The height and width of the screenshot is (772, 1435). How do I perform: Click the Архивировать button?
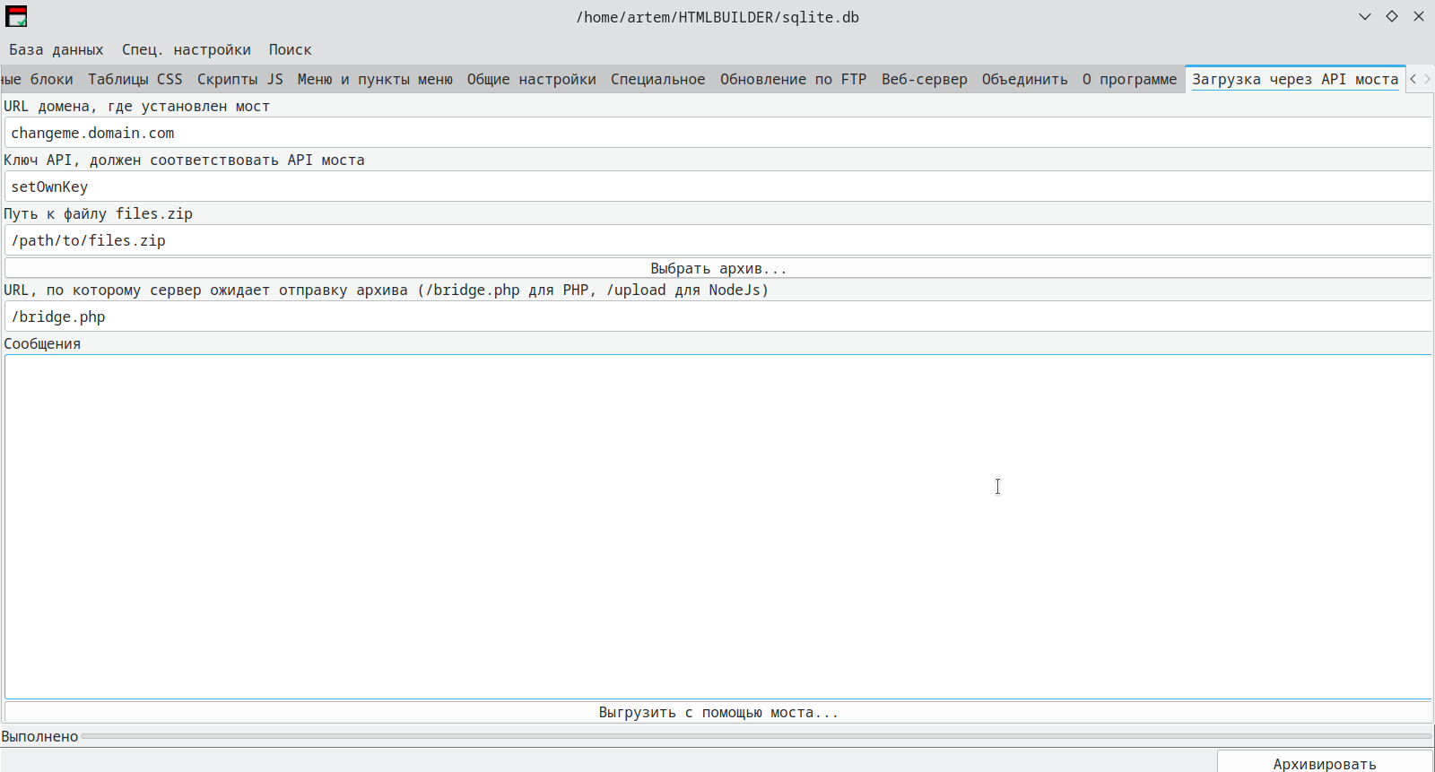point(1325,763)
